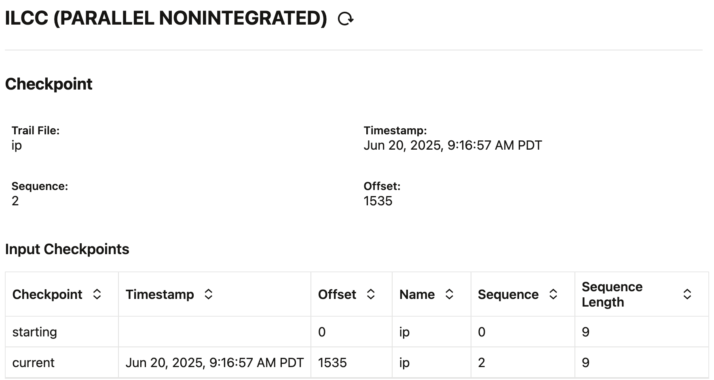Click the Name column header text
This screenshot has width=714, height=380.
417,294
